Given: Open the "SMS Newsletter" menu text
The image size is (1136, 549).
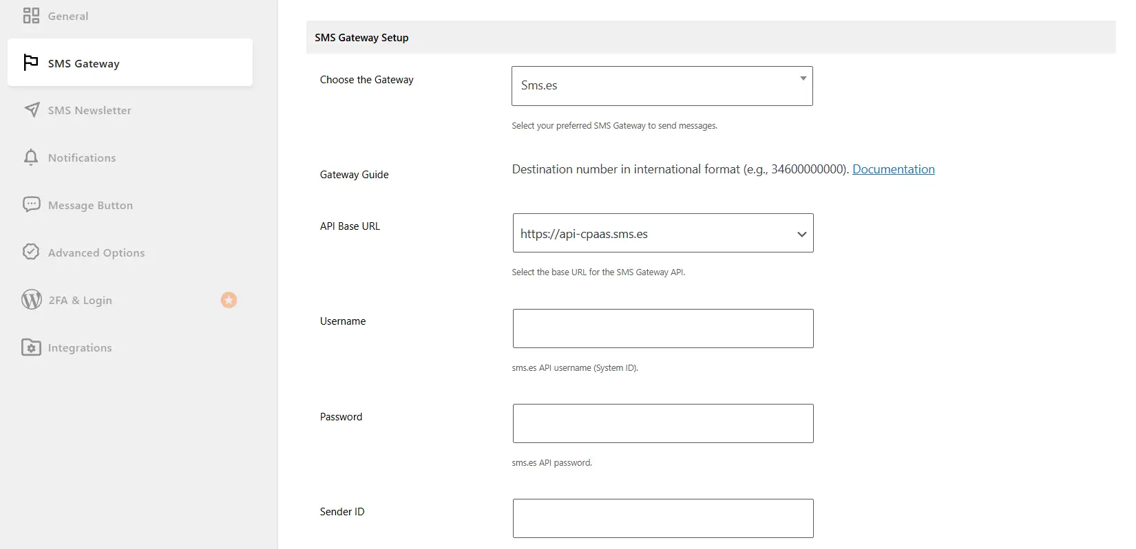Looking at the screenshot, I should click(90, 111).
